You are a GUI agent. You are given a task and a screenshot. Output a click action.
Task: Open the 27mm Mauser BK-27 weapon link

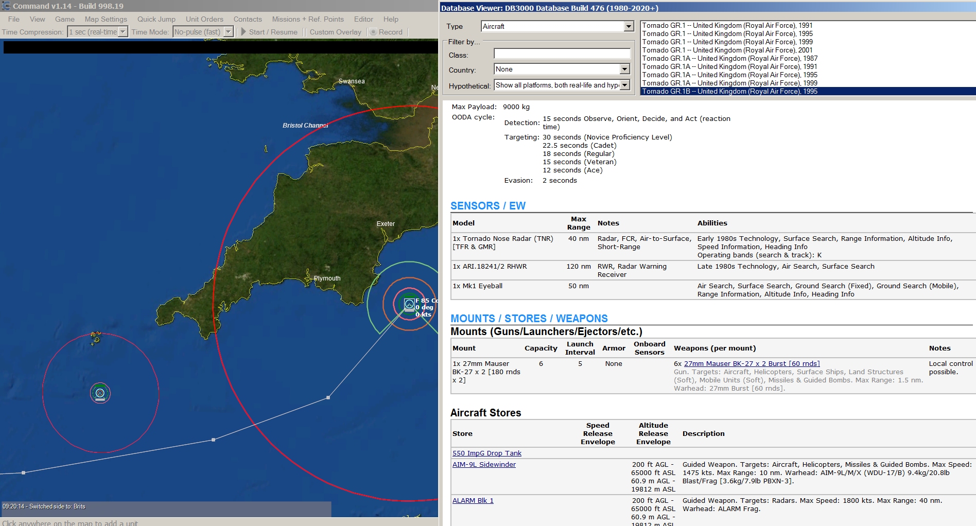(x=752, y=364)
